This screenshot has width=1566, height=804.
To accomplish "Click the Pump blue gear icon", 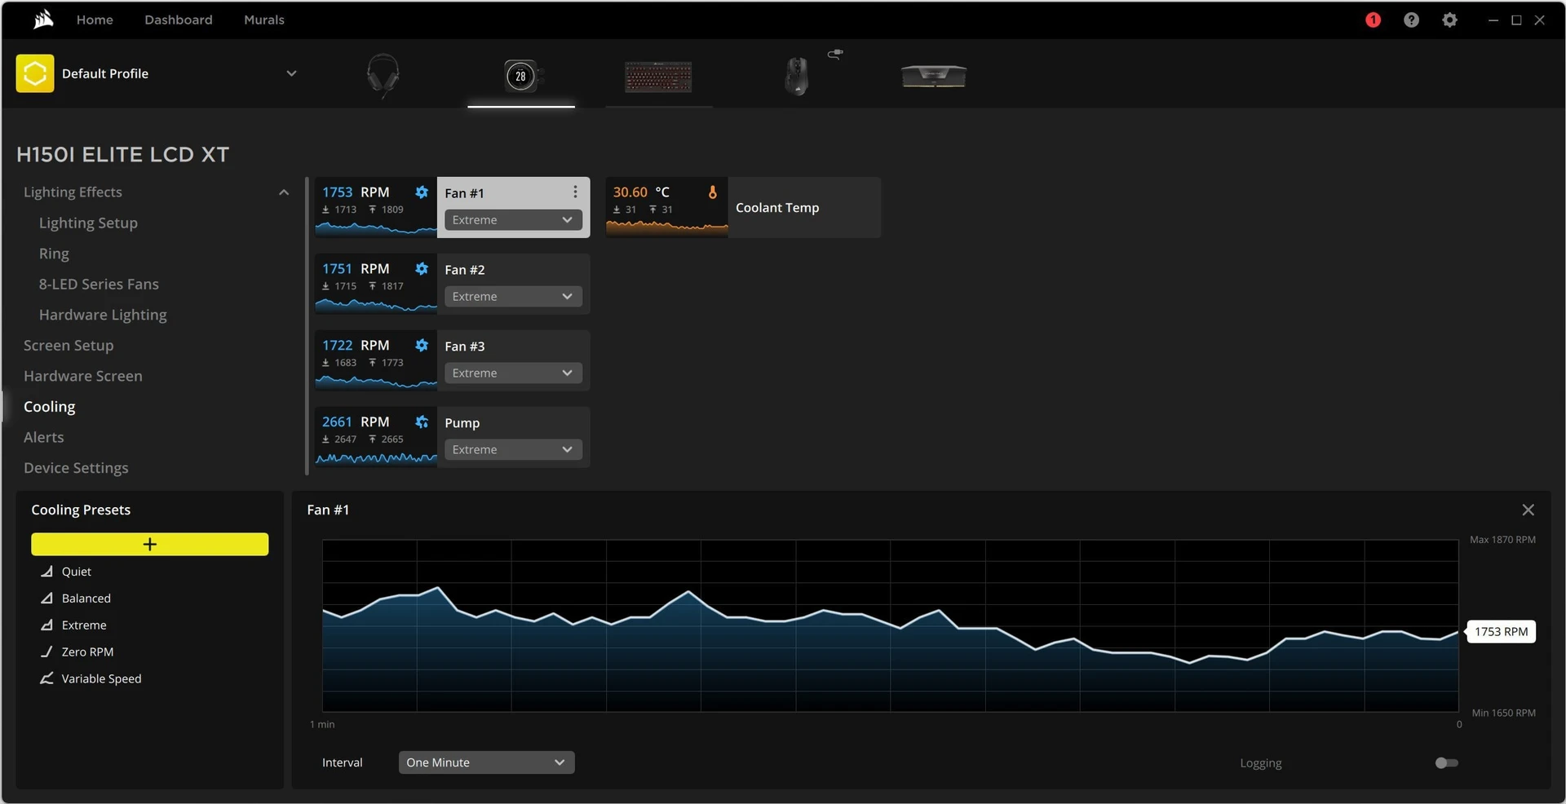I will (422, 422).
